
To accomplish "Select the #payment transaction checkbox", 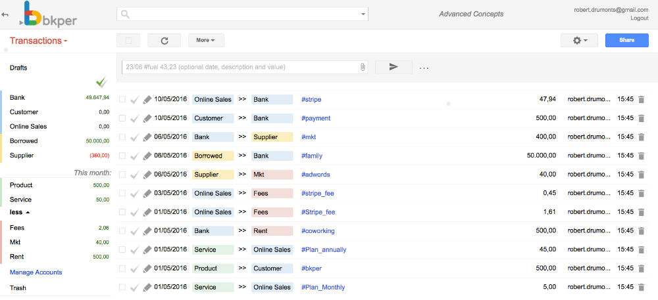I will click(122, 118).
